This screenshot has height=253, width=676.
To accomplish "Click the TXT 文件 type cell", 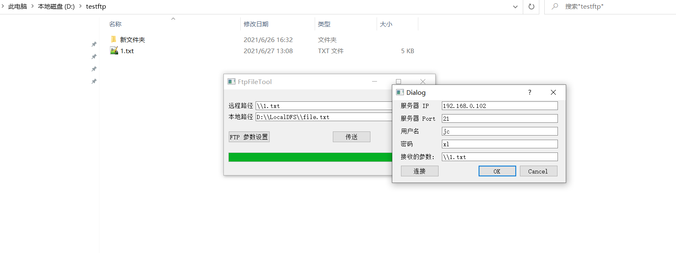I will coord(331,51).
